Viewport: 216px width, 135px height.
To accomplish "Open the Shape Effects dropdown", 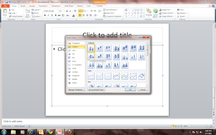I will (x=166, y=16).
